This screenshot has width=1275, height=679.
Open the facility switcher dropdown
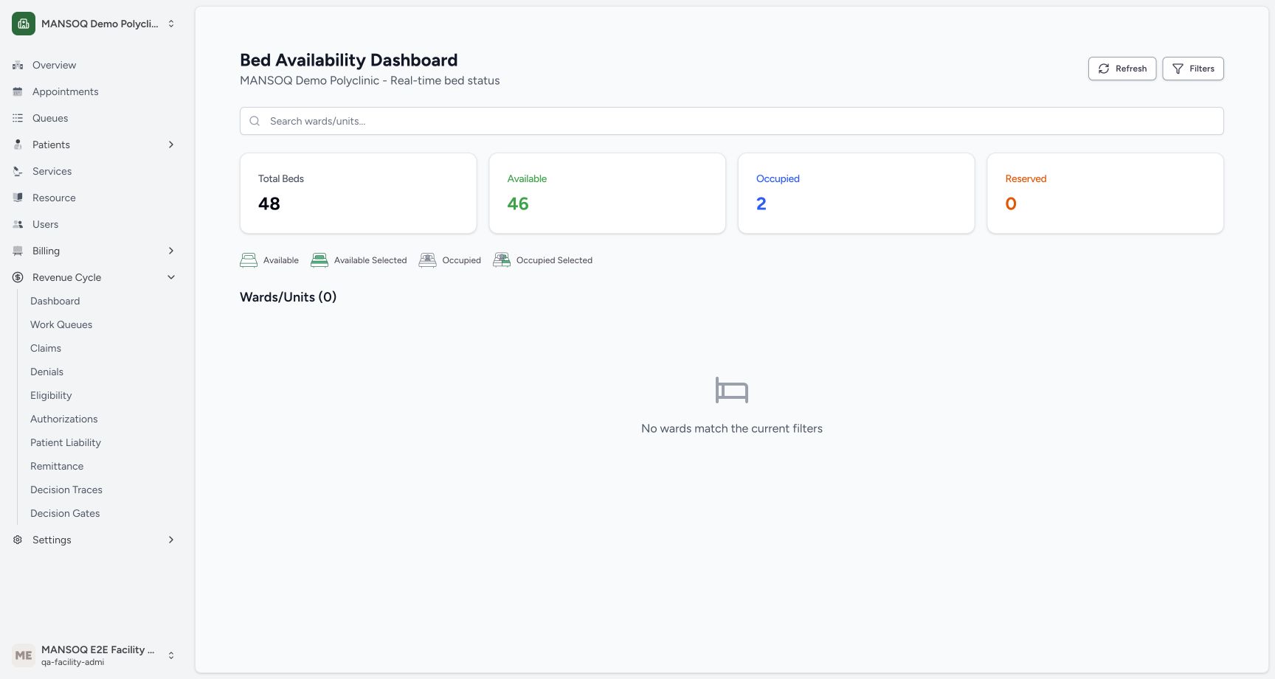94,24
